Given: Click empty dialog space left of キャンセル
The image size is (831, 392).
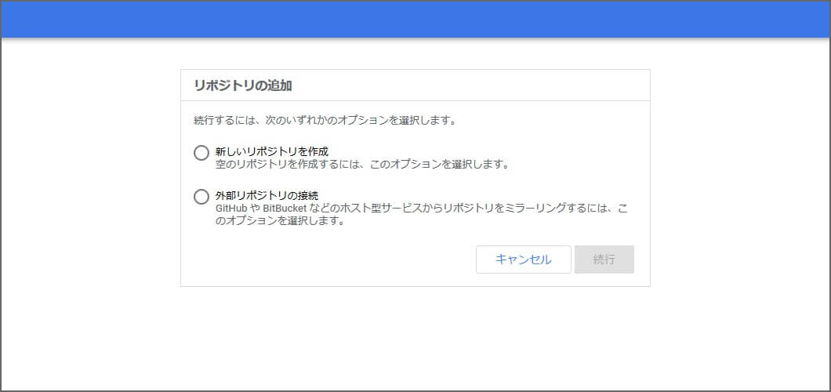Looking at the screenshot, I should [x=329, y=260].
